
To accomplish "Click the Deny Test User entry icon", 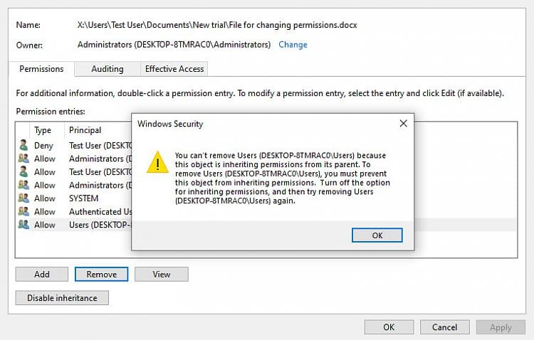I will 23,146.
